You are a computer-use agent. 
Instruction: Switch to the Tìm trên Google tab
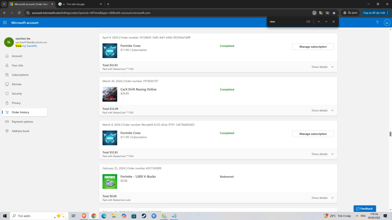[80, 4]
